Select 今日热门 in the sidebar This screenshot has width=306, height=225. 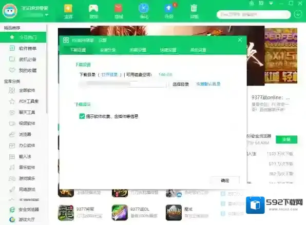coord(23,37)
